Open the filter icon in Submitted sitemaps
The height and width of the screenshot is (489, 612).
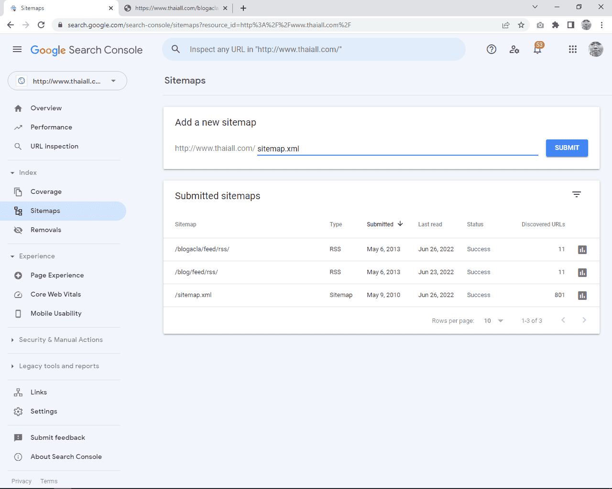tap(577, 194)
